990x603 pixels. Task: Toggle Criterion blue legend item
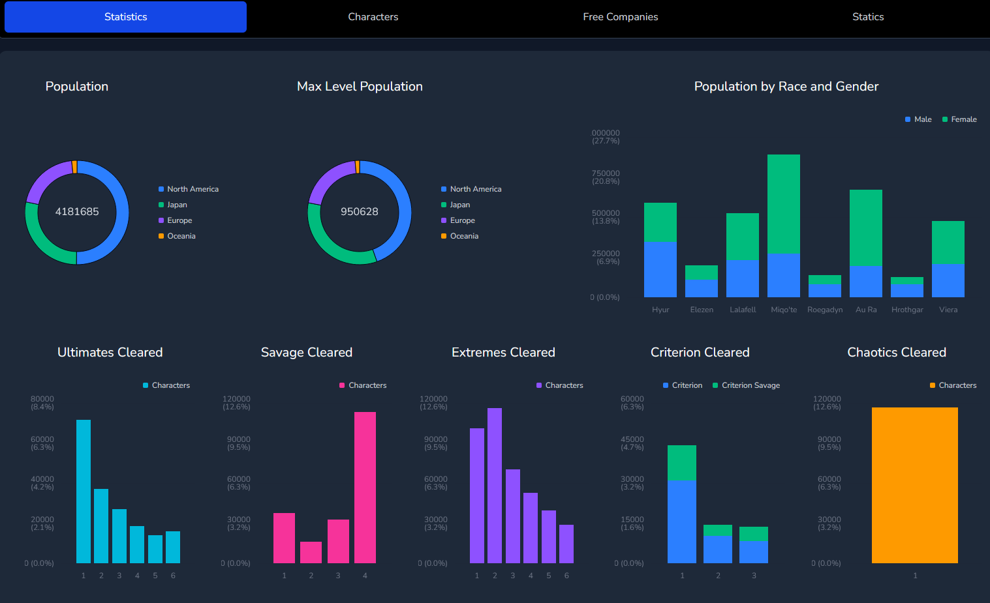683,385
